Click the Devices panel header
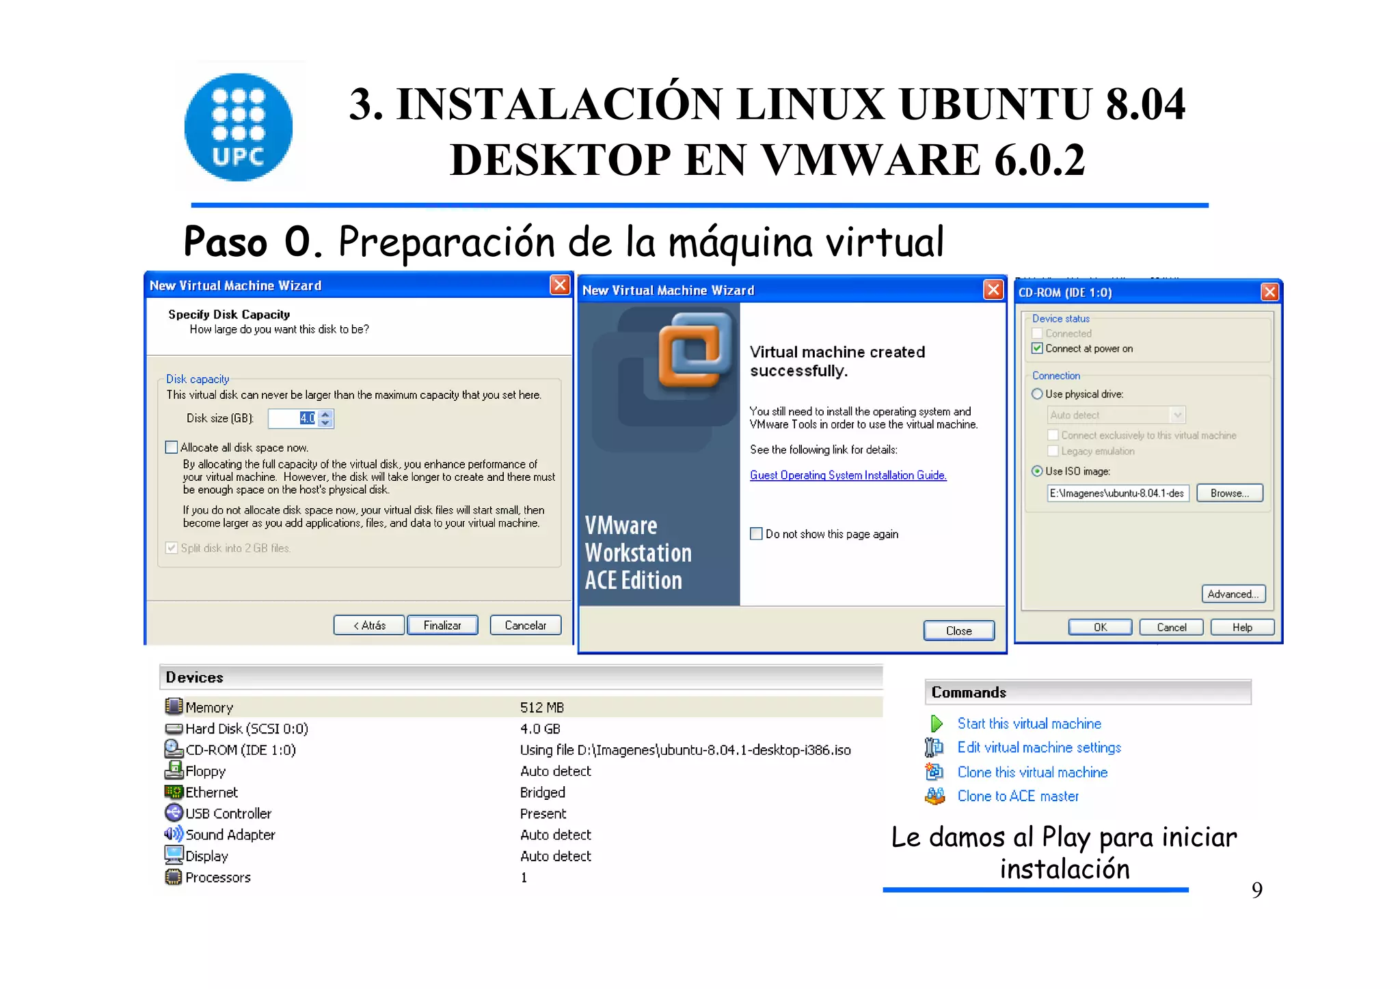 coord(522,677)
